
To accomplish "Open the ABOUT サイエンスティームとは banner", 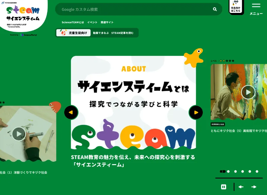I will tap(133, 102).
